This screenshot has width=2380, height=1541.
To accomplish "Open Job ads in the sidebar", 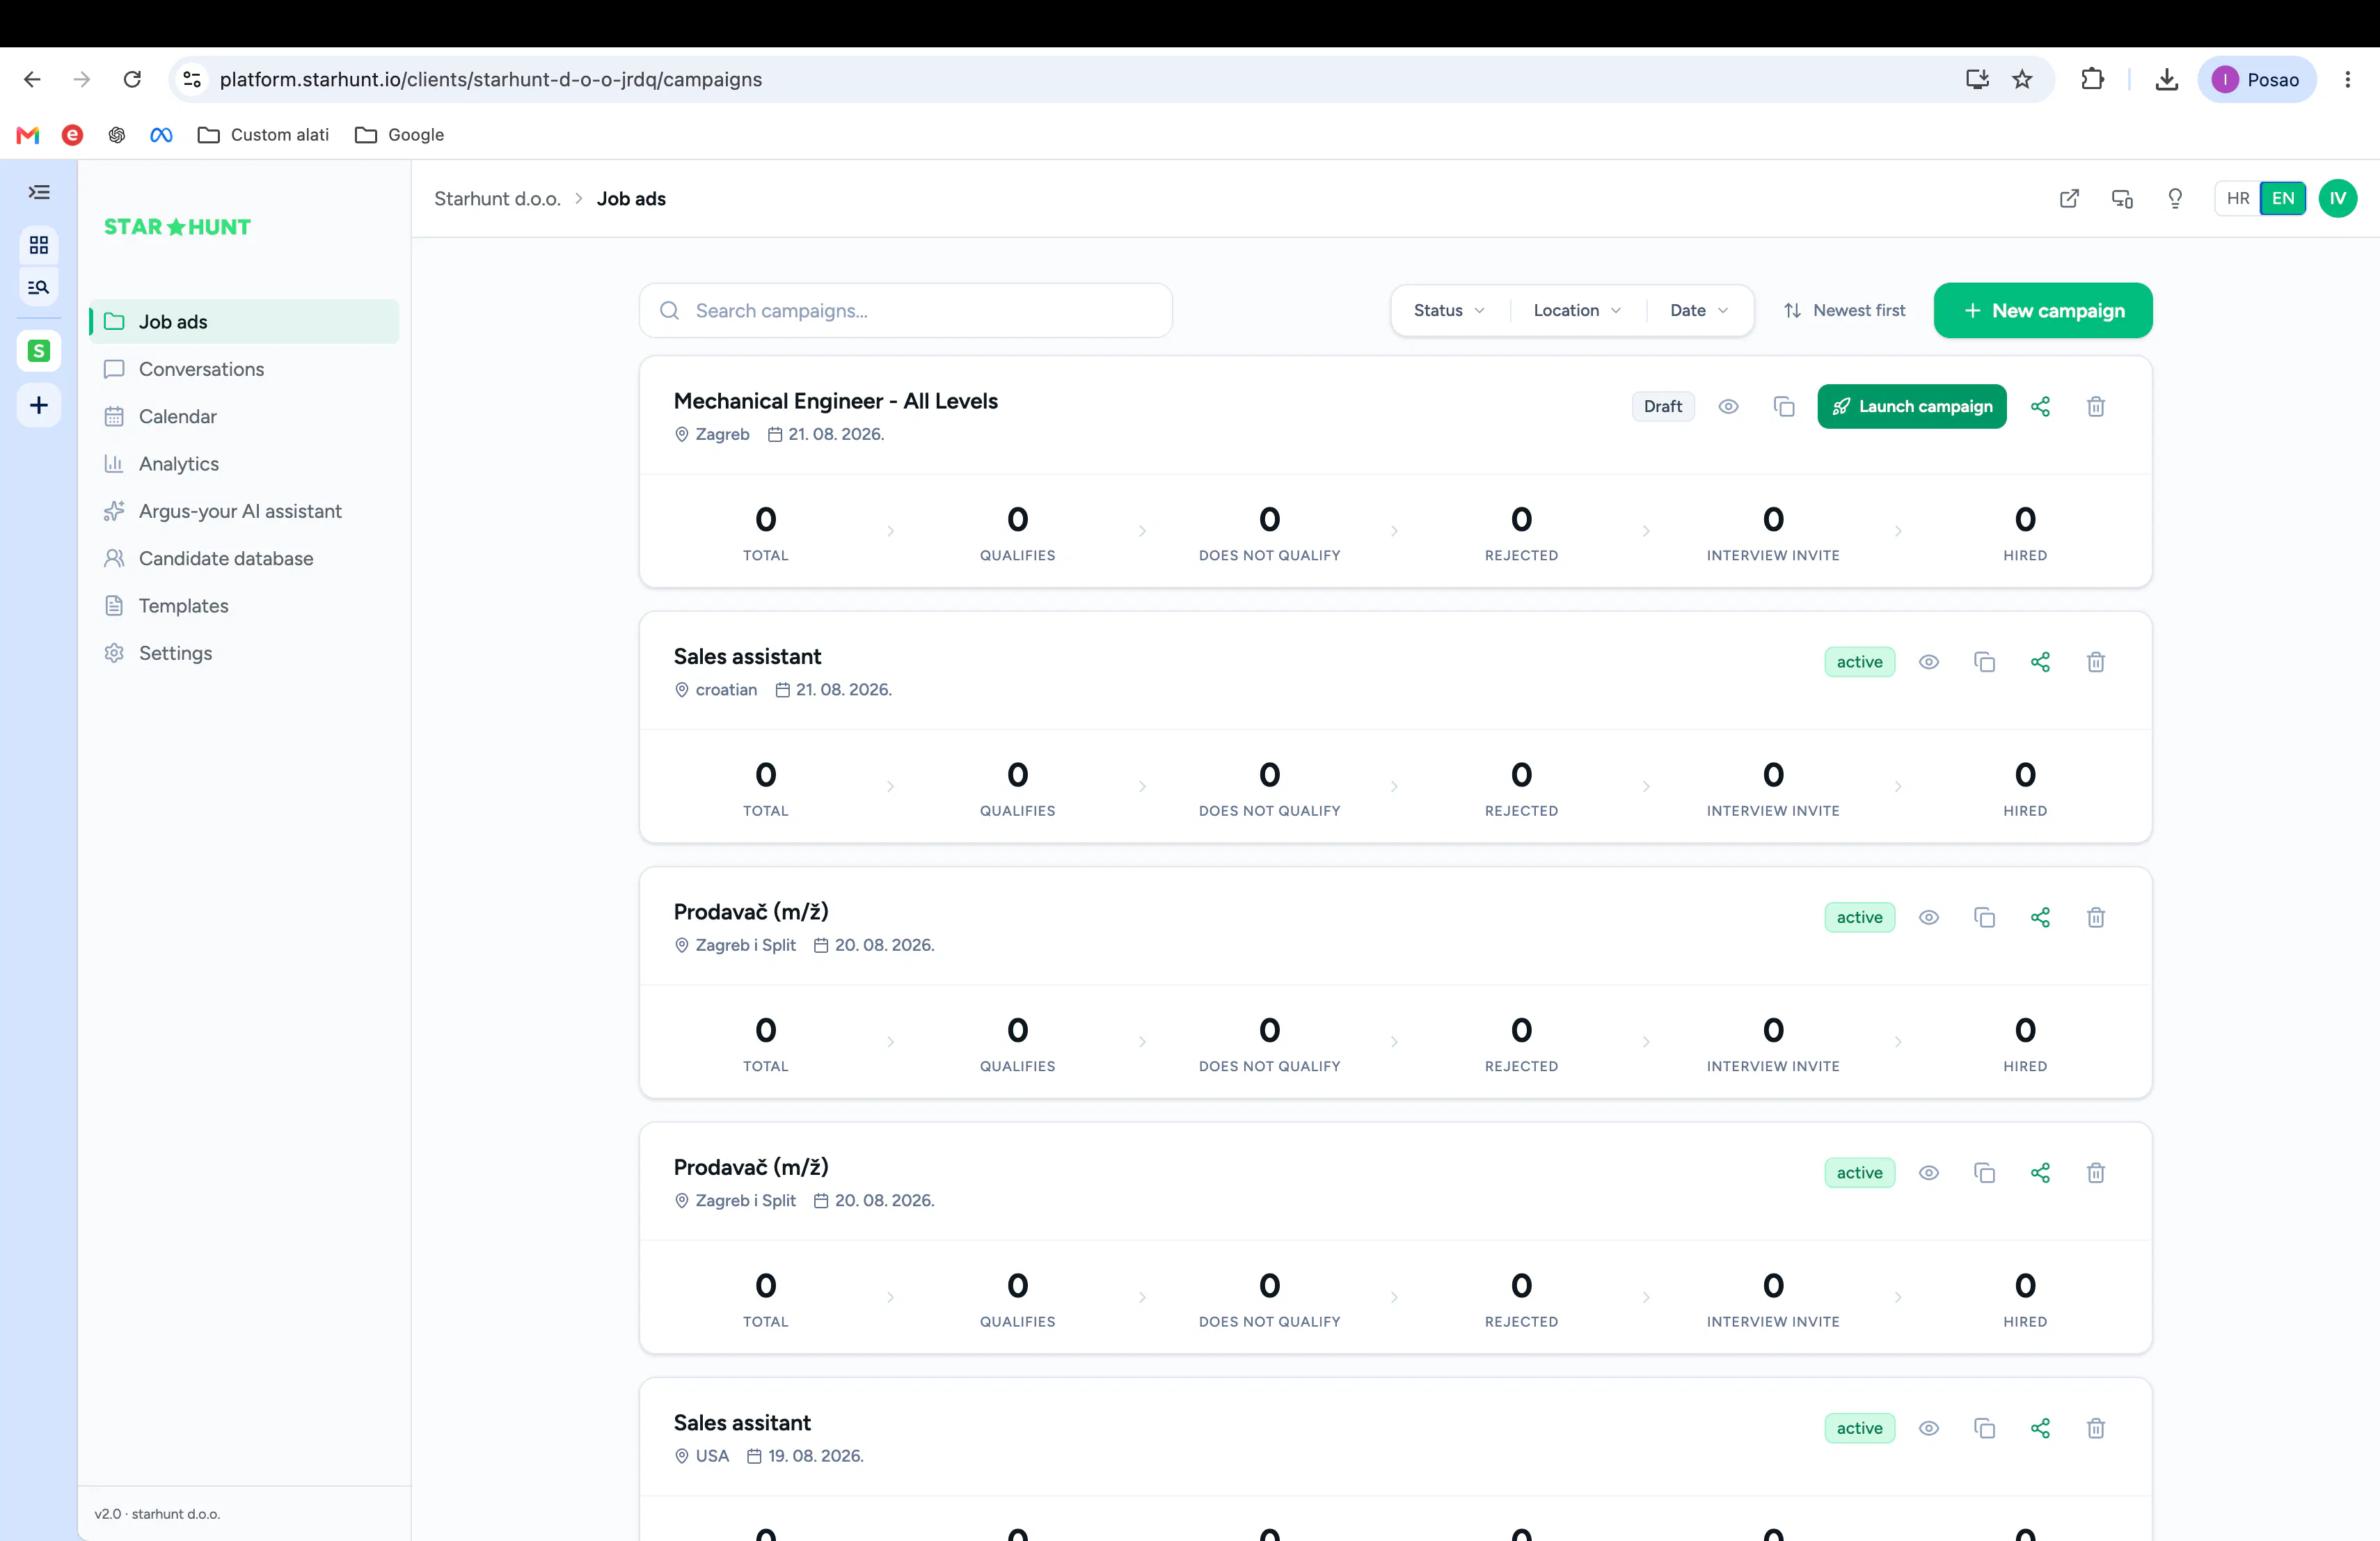I will (244, 322).
